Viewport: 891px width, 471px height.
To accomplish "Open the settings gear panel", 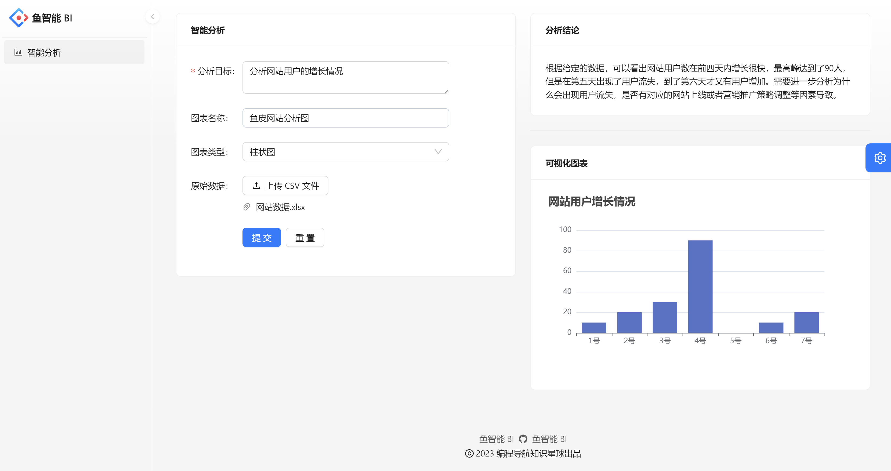I will [879, 158].
